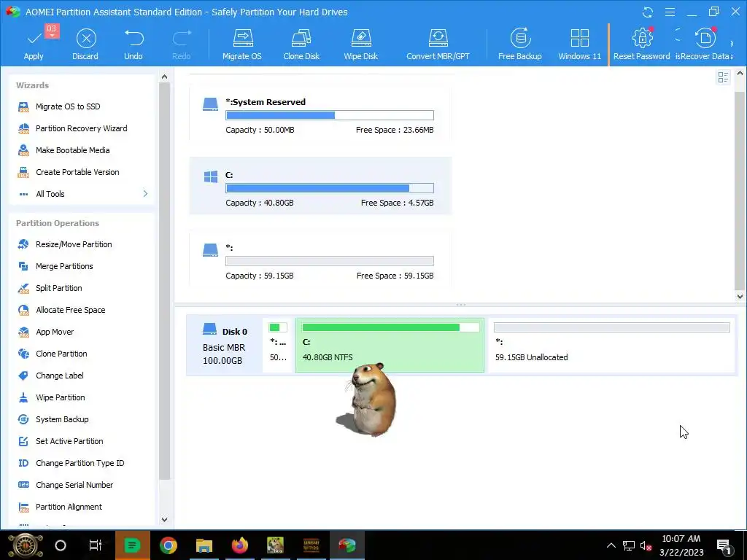Open the Windows 11 checker
The image size is (747, 560).
tap(579, 44)
